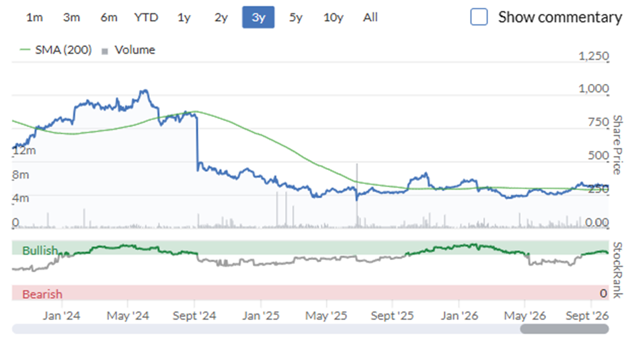This screenshot has width=632, height=342.
Task: Select the 5y time range
Action: pos(295,17)
